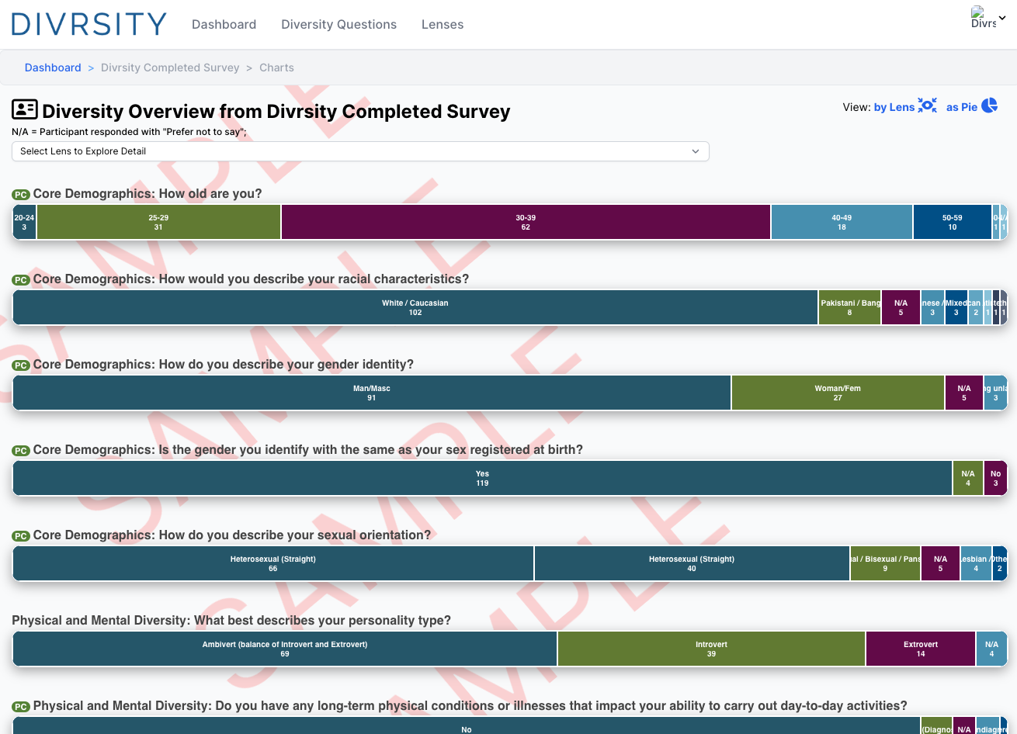The height and width of the screenshot is (734, 1017).
Task: Click PC badge beside gender identity question
Action: [x=21, y=365]
